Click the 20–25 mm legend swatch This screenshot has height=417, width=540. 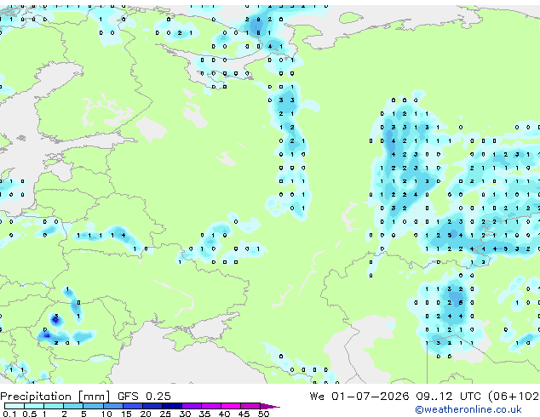pyautogui.click(x=152, y=406)
